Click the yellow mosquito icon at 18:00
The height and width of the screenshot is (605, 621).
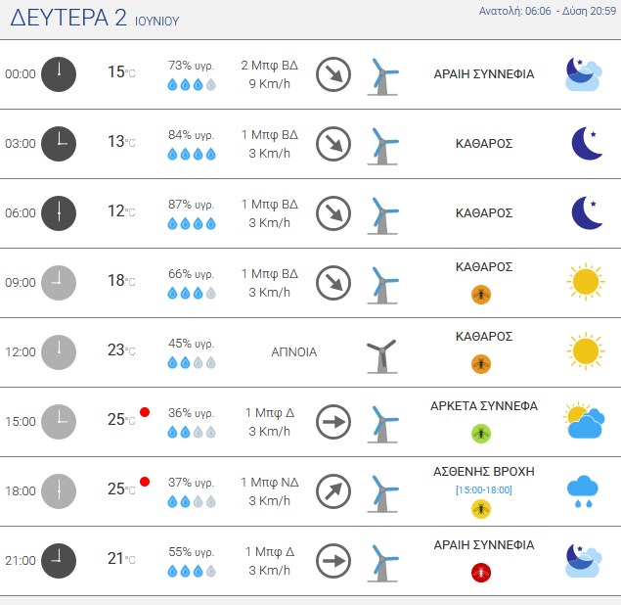pyautogui.click(x=481, y=509)
